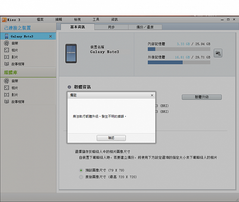This screenshot has width=239, height=202.
Task: Select the Galaxy Note3 phone icon in sidebar
Action: [7, 36]
